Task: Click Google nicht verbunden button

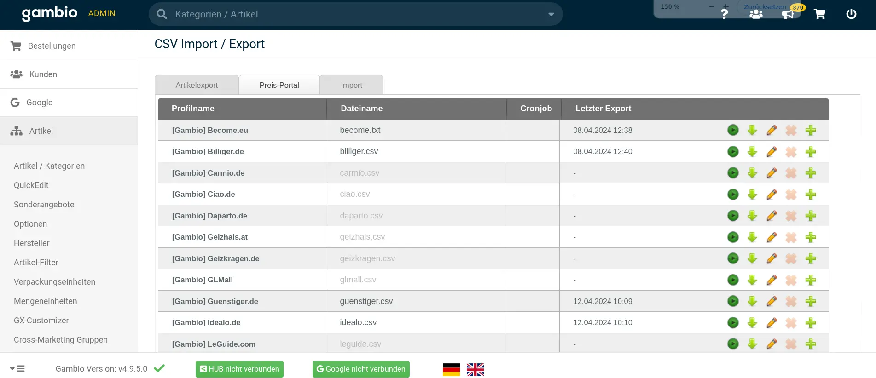Action: tap(361, 369)
